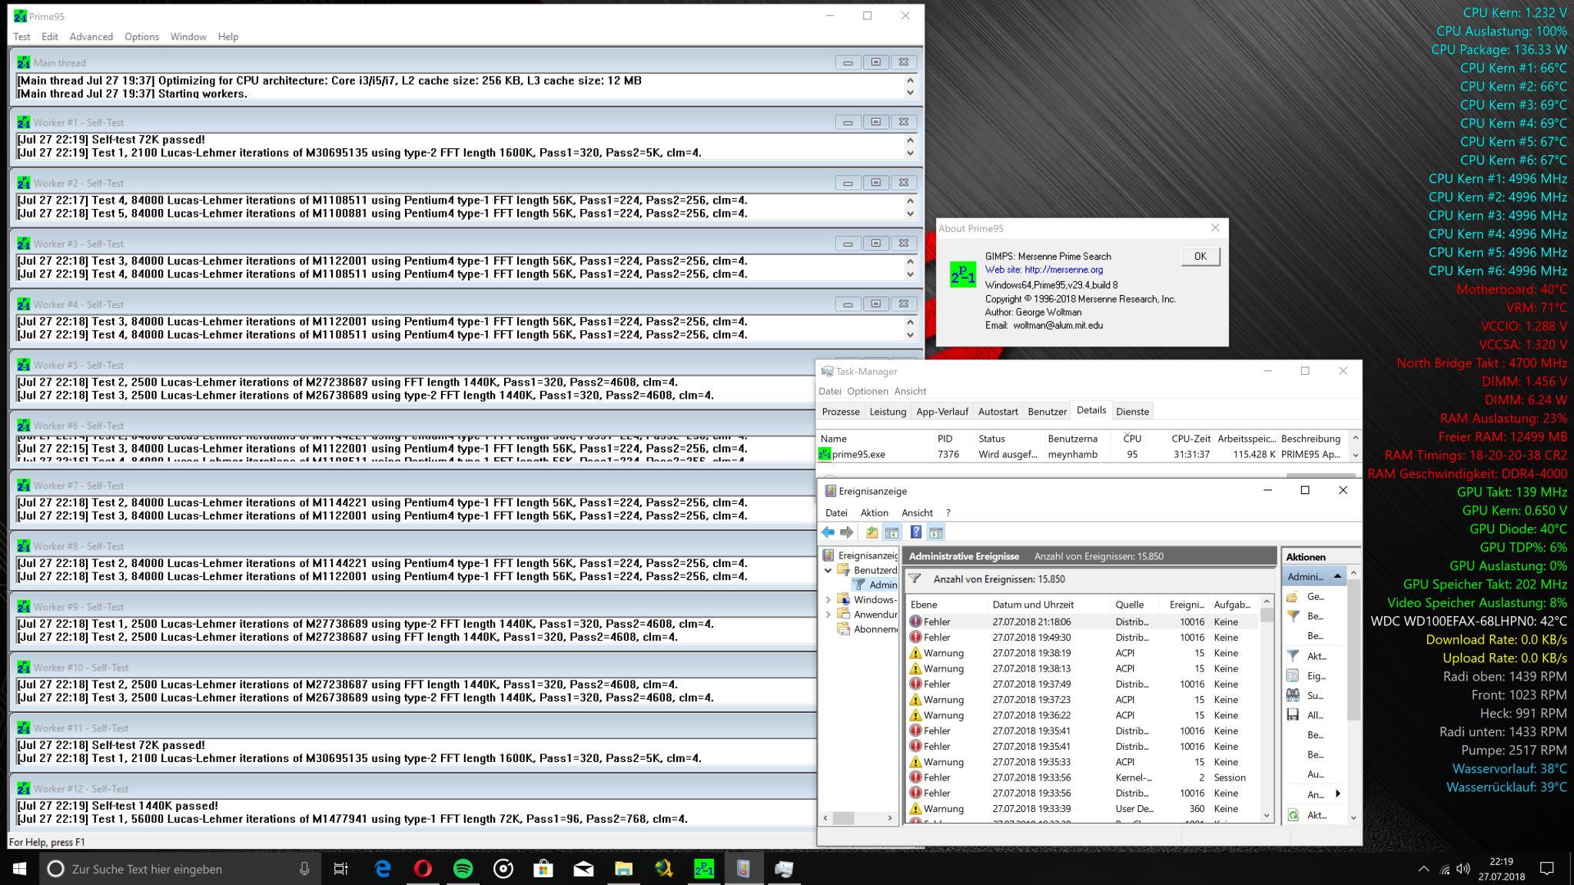
Task: Click the up-one-level folder toolbar icon
Action: click(x=872, y=532)
